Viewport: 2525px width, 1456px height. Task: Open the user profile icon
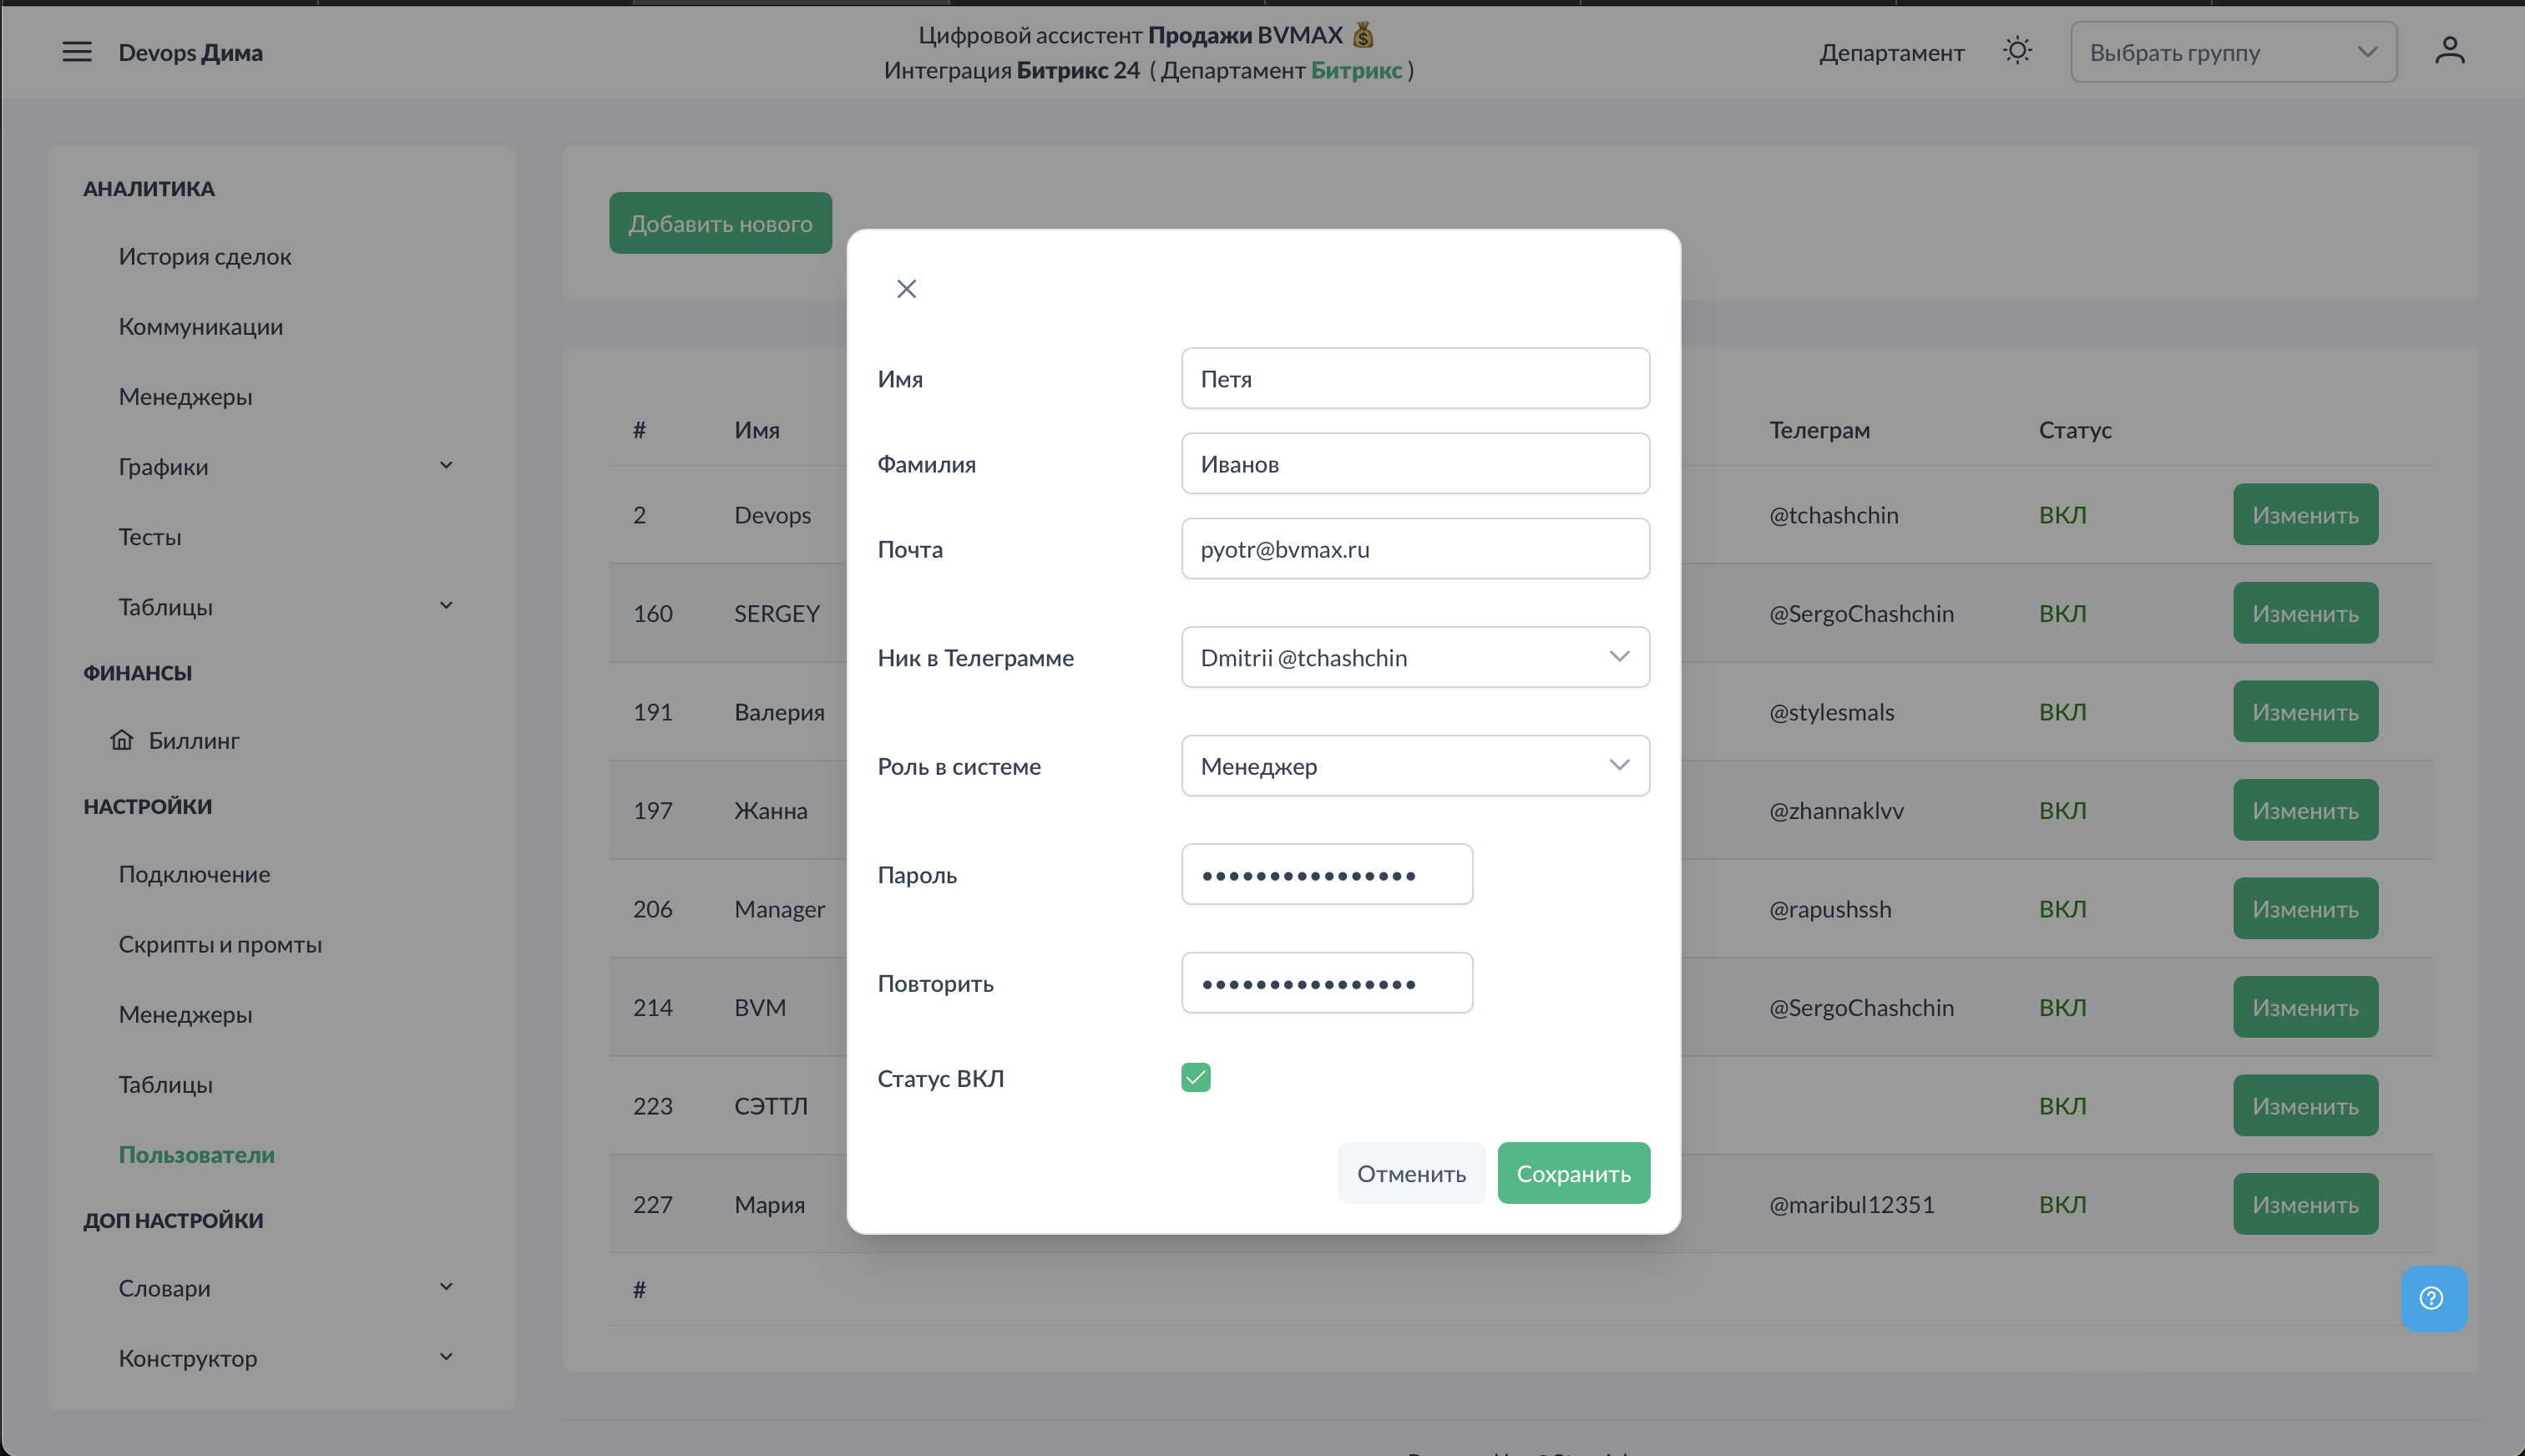[x=2449, y=51]
